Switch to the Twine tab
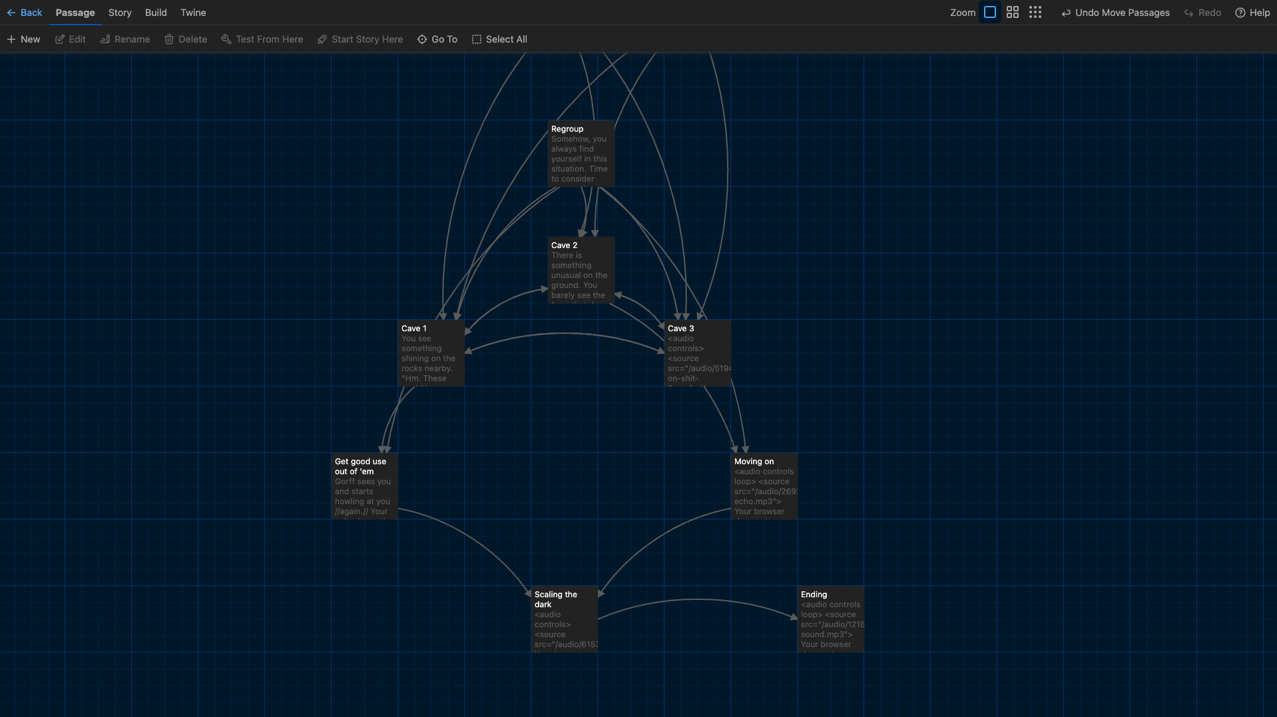This screenshot has width=1277, height=717. (x=193, y=13)
